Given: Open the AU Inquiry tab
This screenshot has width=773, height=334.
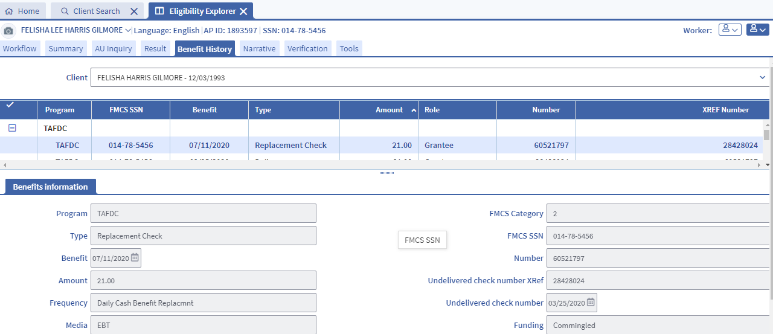Looking at the screenshot, I should [x=114, y=48].
